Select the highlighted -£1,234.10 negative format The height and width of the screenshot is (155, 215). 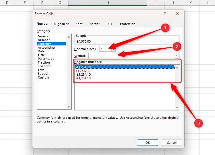(x=125, y=67)
